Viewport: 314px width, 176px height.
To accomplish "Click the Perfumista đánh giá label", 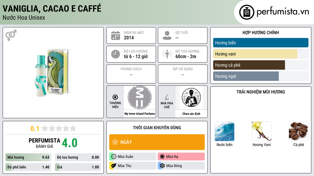I will tap(44, 143).
